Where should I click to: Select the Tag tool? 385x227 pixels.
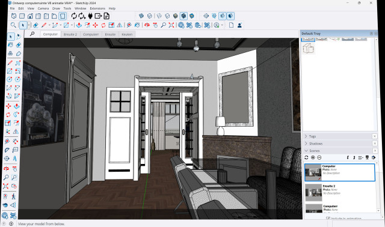(x=19, y=53)
